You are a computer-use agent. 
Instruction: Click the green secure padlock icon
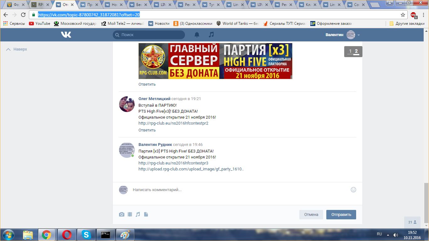click(34, 15)
